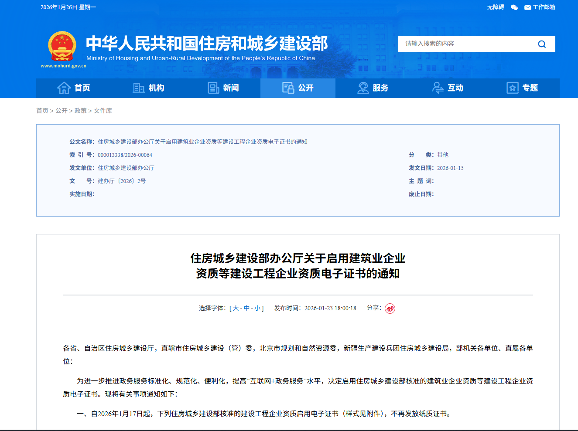Viewport: 578px width, 431px height.
Task: Set font size to 小
Action: click(x=257, y=309)
